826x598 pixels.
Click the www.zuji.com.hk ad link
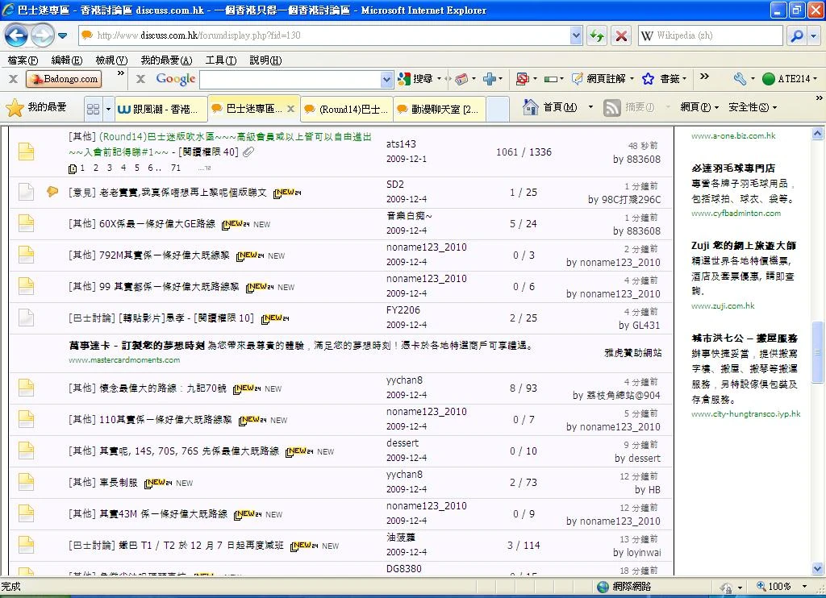[x=723, y=305]
